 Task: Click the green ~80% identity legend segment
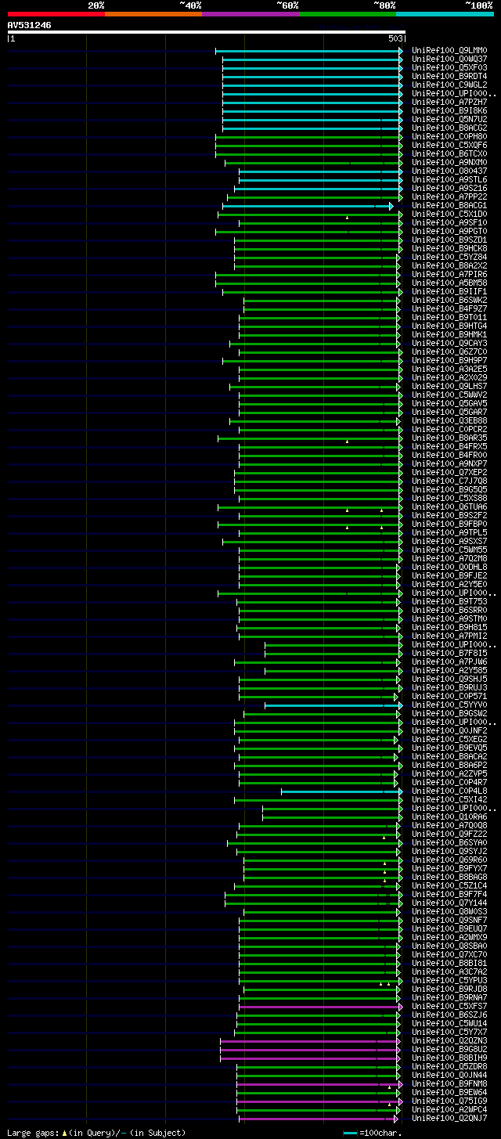point(348,13)
